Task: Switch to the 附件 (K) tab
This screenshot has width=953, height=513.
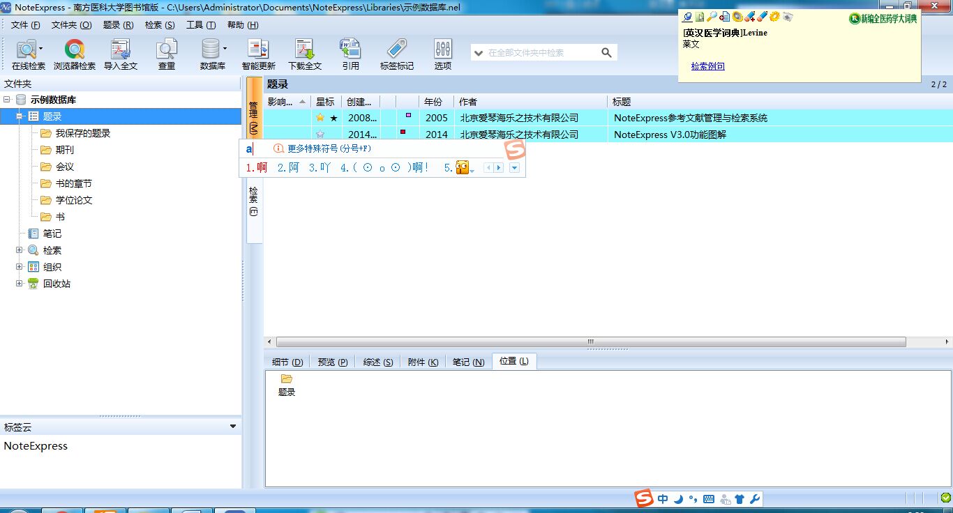Action: click(423, 362)
